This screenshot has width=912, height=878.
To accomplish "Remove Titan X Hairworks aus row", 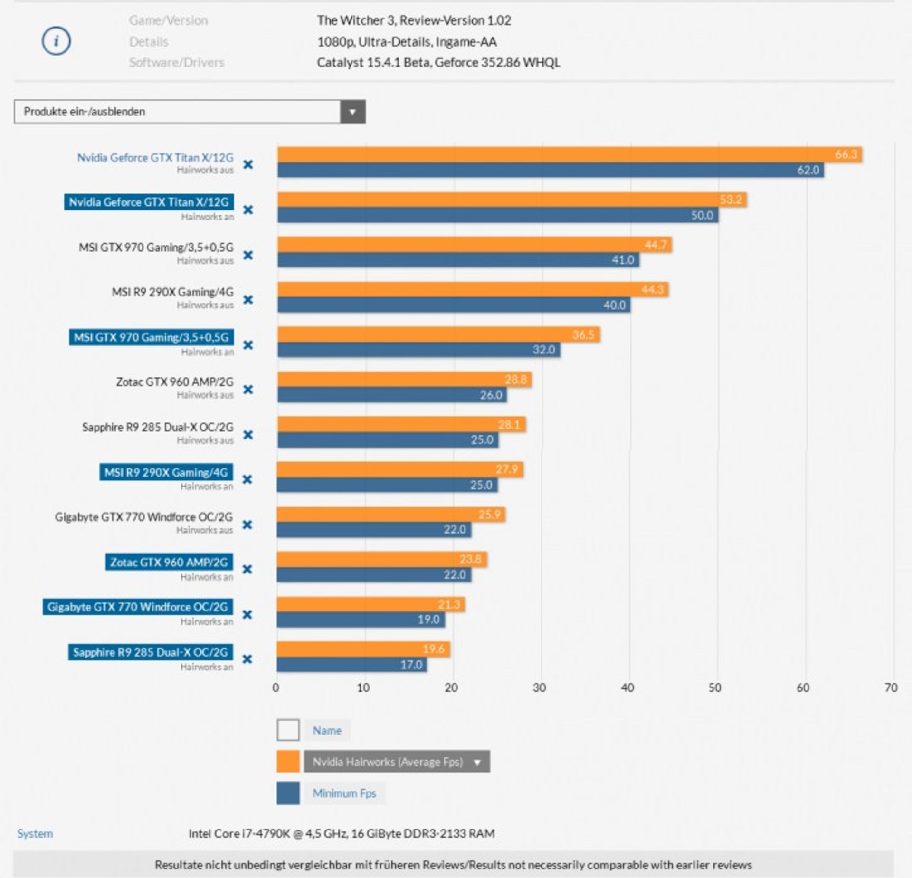I will point(248,164).
